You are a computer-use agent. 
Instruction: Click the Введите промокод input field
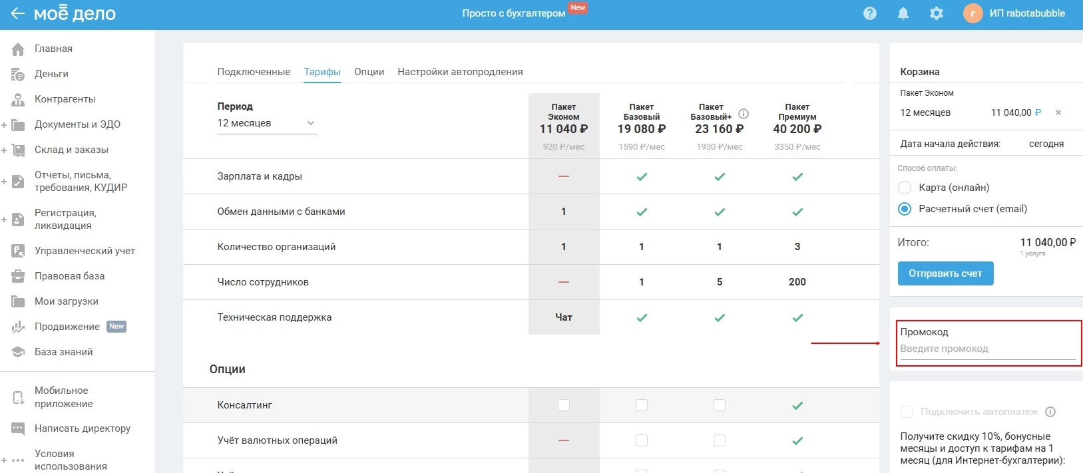point(987,349)
